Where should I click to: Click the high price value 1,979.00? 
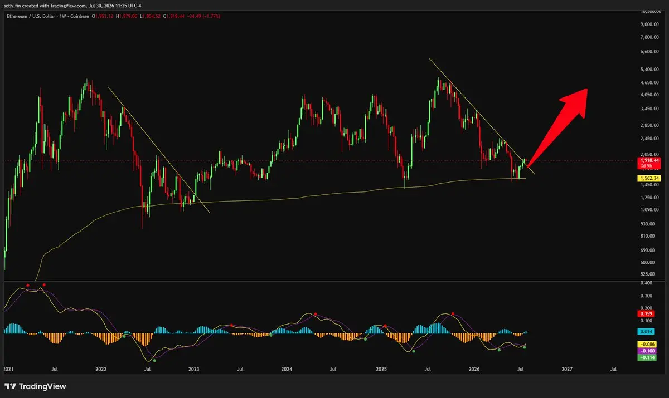[x=129, y=16]
